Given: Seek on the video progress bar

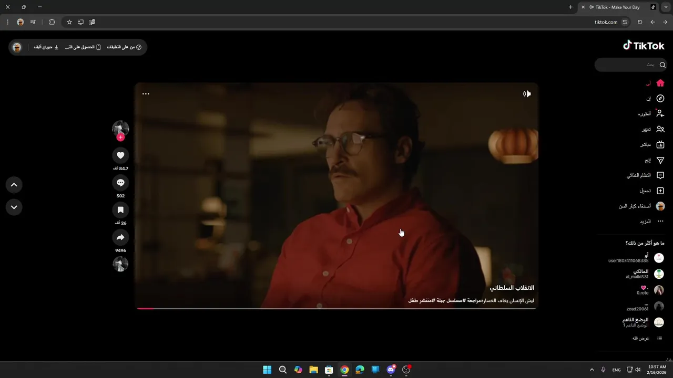Looking at the screenshot, I should pyautogui.click(x=336, y=308).
